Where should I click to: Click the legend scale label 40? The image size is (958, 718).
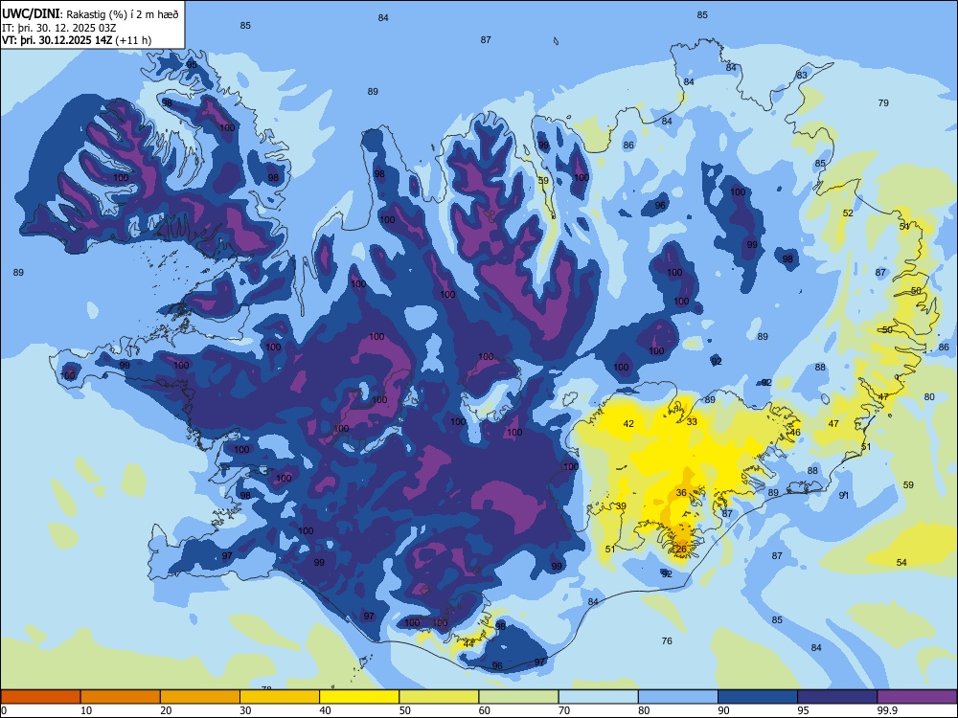[x=325, y=710]
